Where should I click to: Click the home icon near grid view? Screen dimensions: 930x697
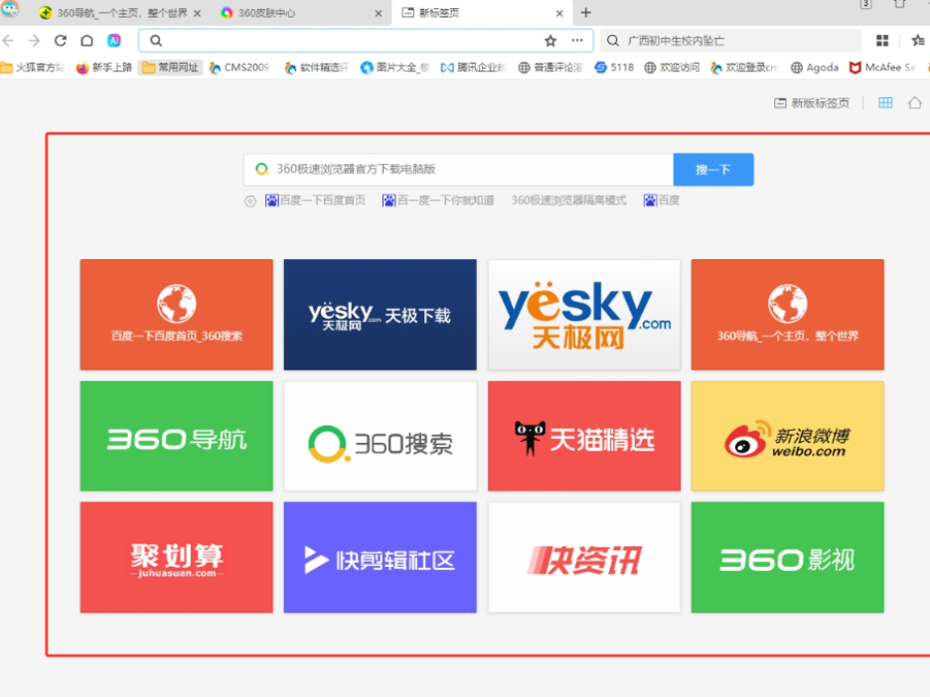click(x=914, y=103)
